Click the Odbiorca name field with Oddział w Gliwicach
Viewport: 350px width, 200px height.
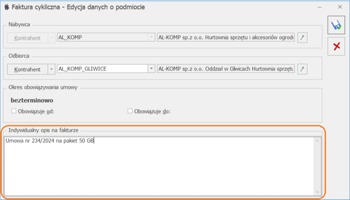pyautogui.click(x=226, y=69)
